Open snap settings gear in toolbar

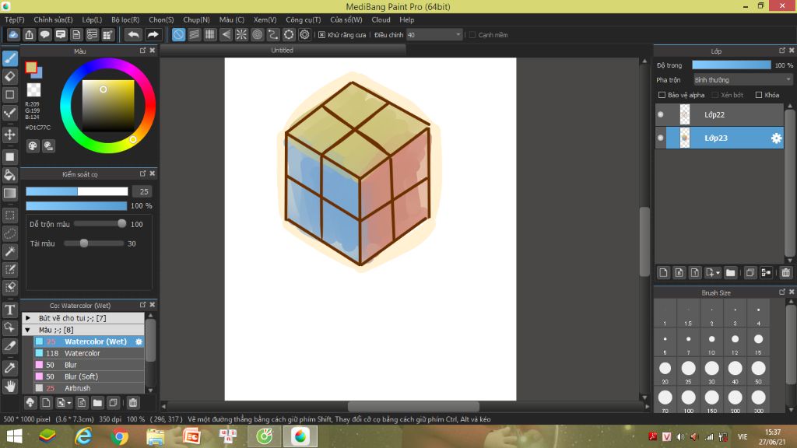click(304, 34)
